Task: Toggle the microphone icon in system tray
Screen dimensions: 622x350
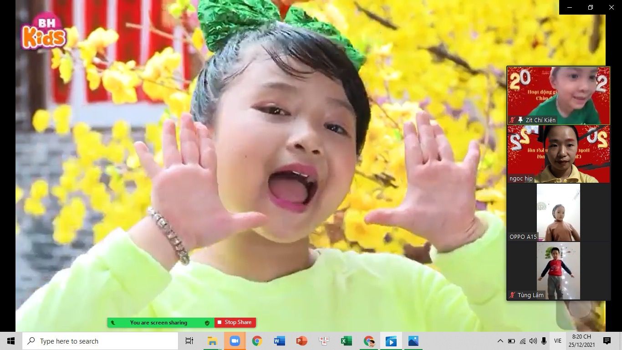Action: pos(544,341)
